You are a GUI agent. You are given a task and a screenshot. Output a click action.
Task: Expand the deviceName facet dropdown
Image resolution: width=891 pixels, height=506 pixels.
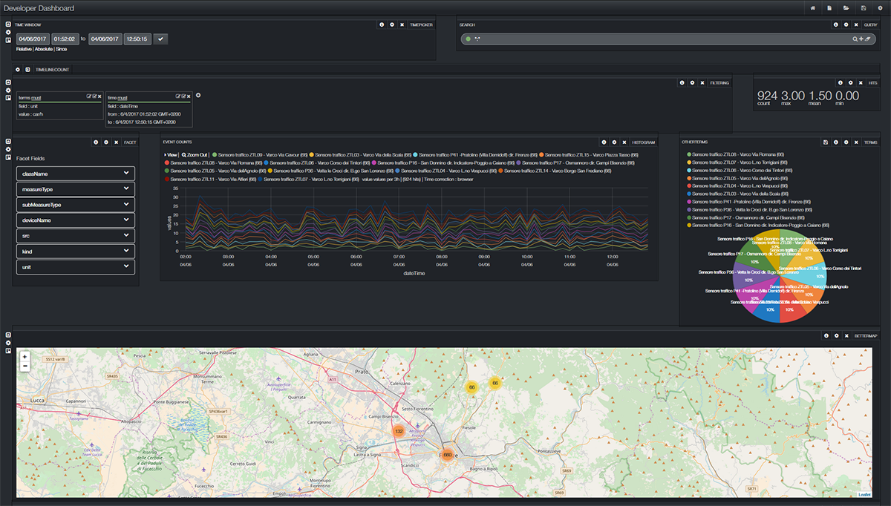click(75, 220)
